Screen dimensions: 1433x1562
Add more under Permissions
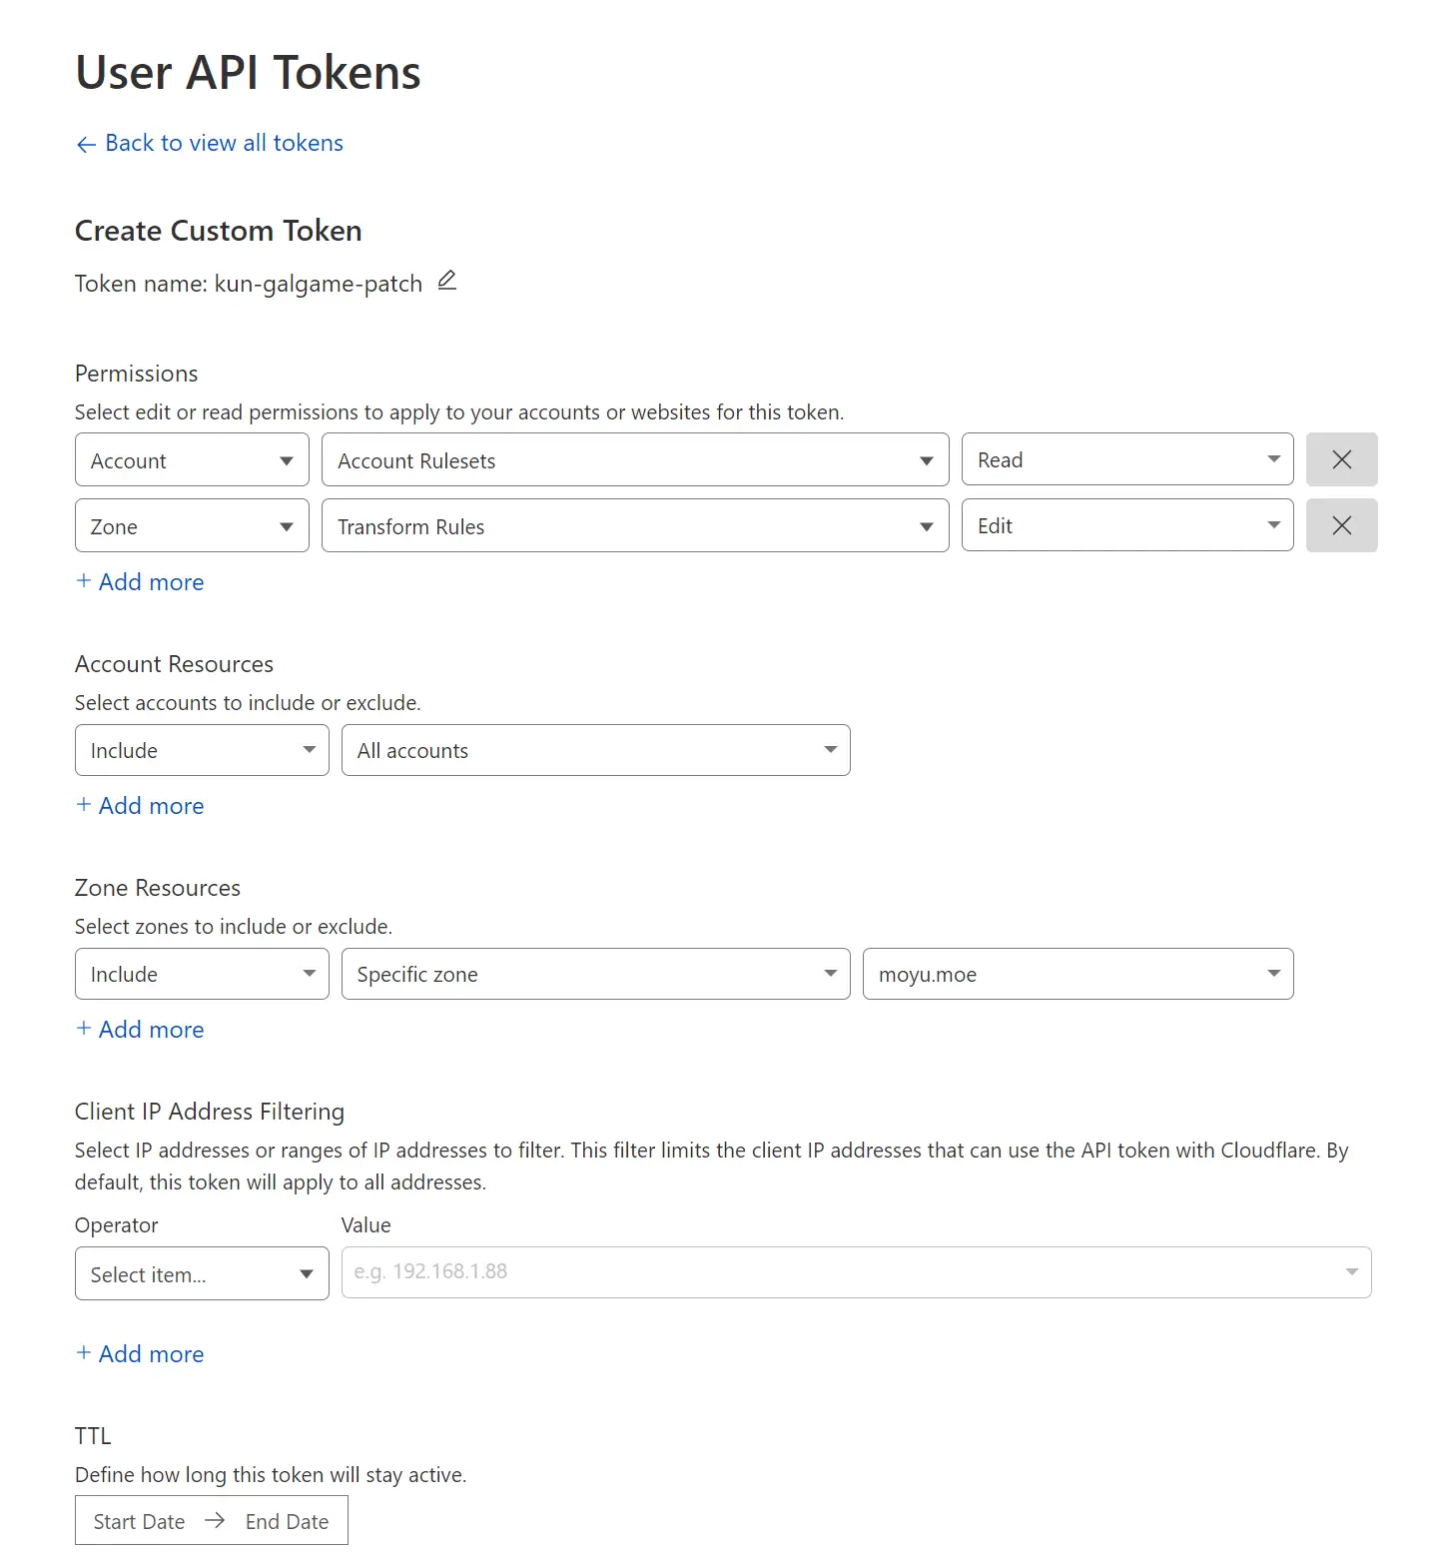pos(141,582)
